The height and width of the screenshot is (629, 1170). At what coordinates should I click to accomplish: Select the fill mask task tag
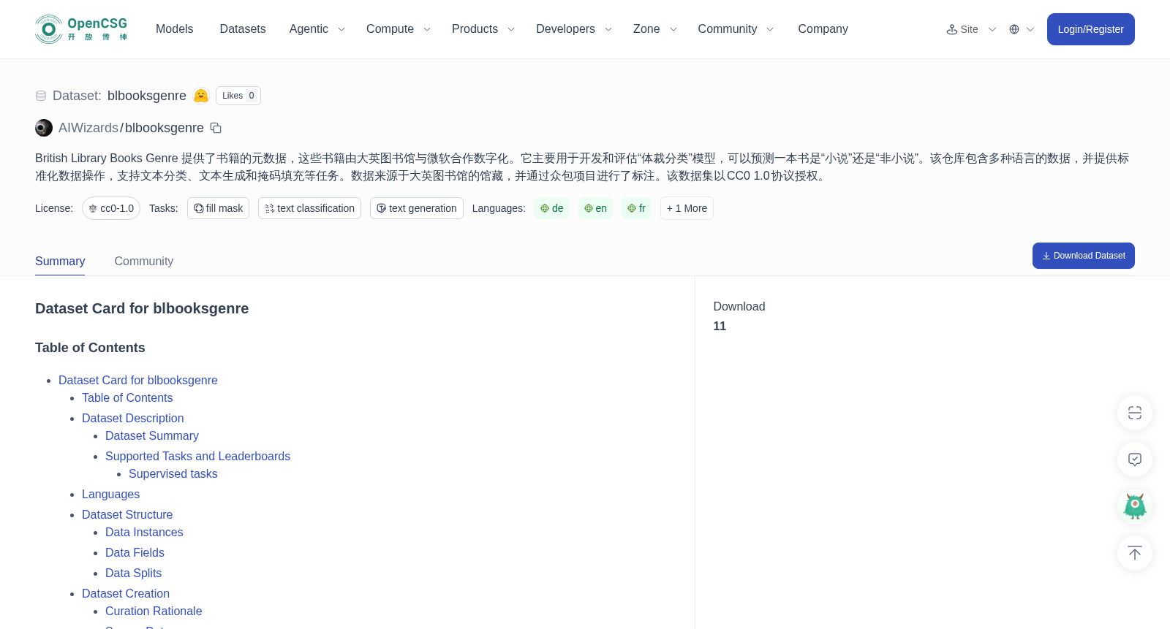(x=218, y=208)
